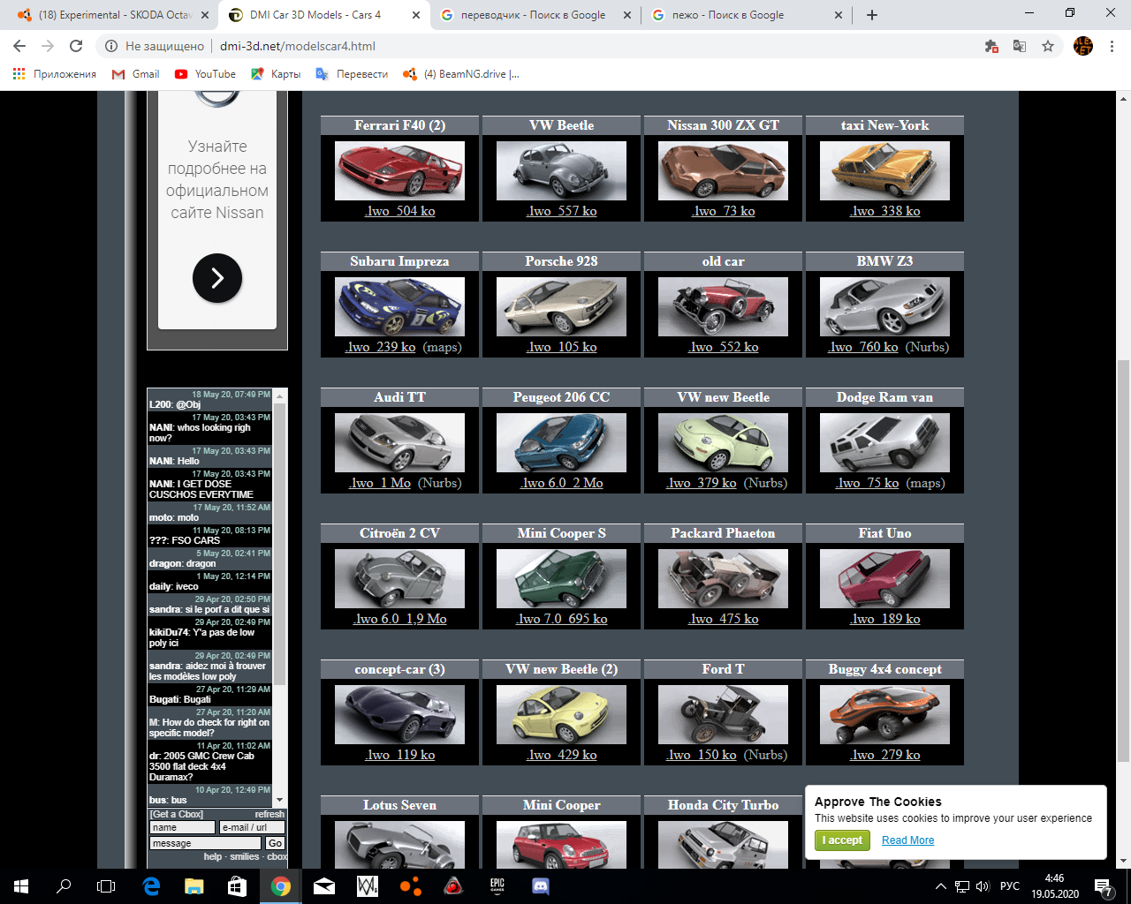Screen dimensions: 1131x904
Task: Click the chat box scroll-down arrow
Action: point(280,800)
